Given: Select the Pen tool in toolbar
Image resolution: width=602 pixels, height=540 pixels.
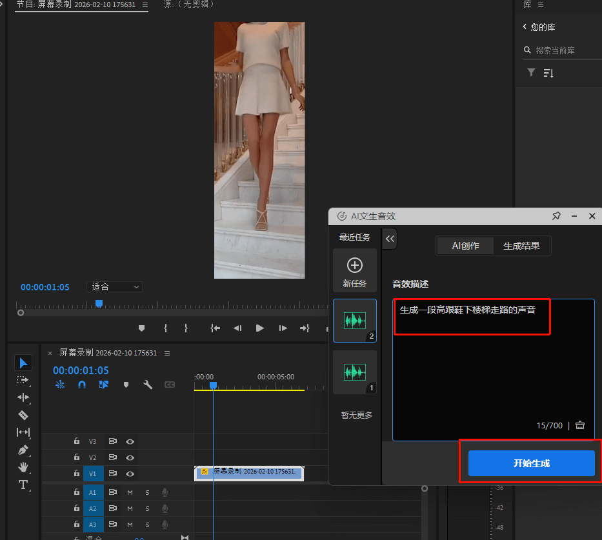Looking at the screenshot, I should click(x=23, y=450).
